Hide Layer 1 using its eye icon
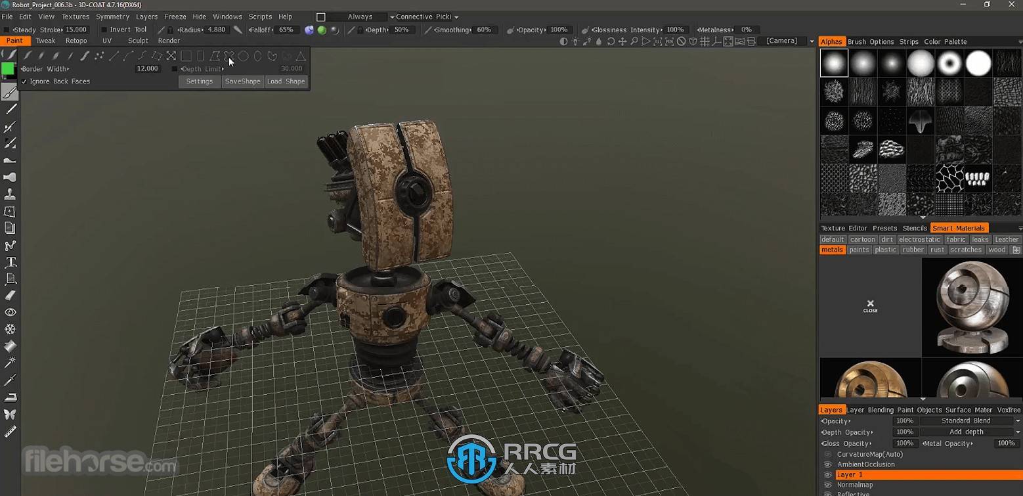The height and width of the screenshot is (496, 1023). point(827,474)
